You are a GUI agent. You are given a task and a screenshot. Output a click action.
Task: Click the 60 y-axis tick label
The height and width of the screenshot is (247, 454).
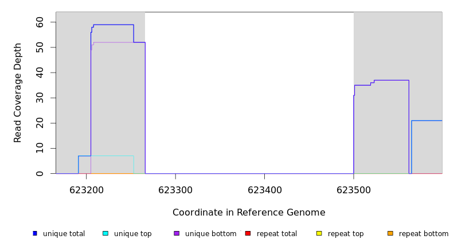[x=40, y=22]
